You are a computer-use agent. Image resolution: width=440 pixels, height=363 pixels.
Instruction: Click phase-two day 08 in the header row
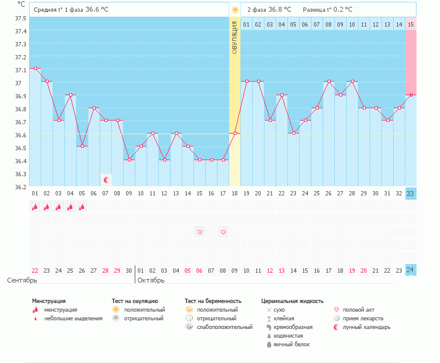point(329,24)
